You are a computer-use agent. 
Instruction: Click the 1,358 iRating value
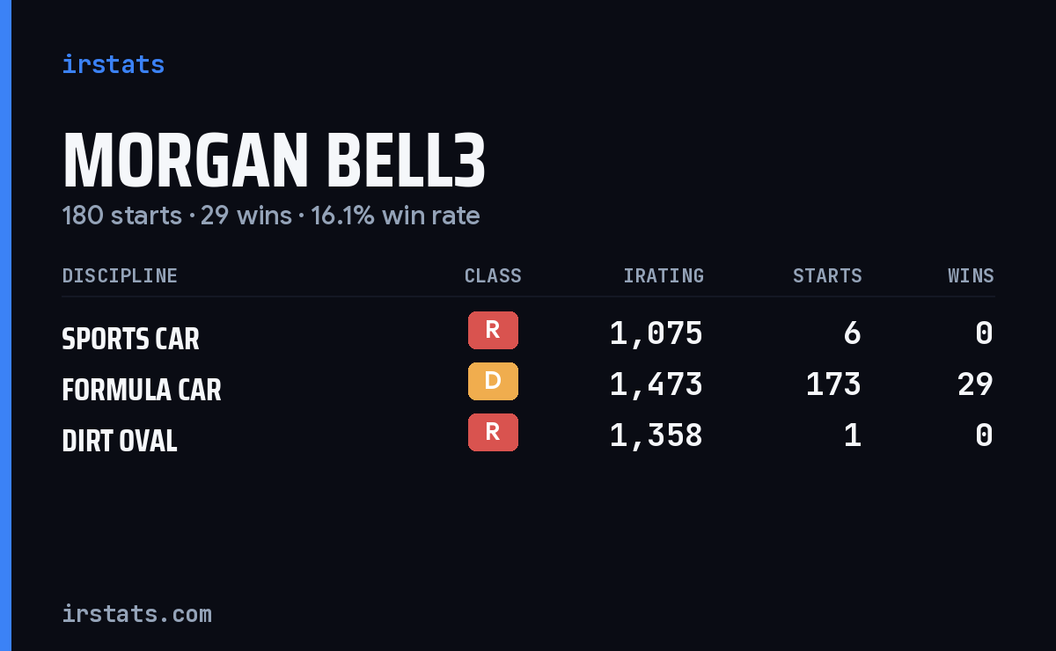656,435
